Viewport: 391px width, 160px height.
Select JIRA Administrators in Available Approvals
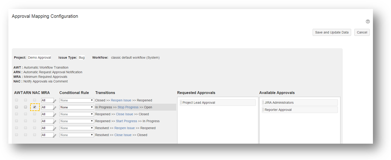[x=300, y=103]
